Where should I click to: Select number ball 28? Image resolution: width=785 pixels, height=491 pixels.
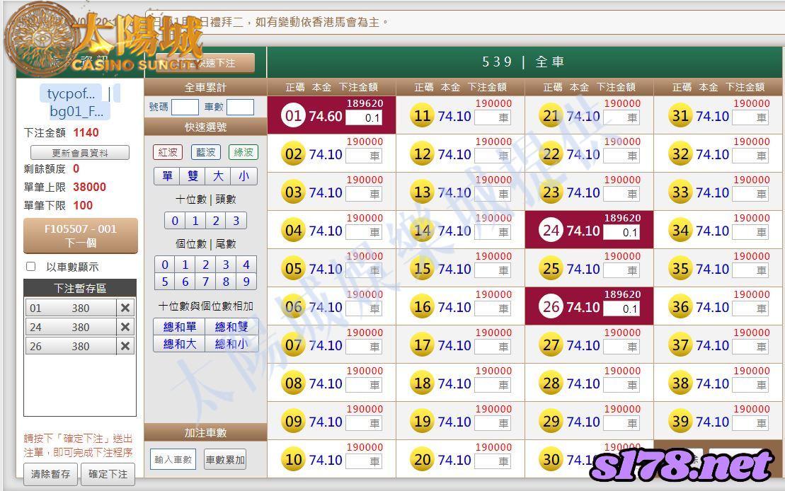point(551,383)
